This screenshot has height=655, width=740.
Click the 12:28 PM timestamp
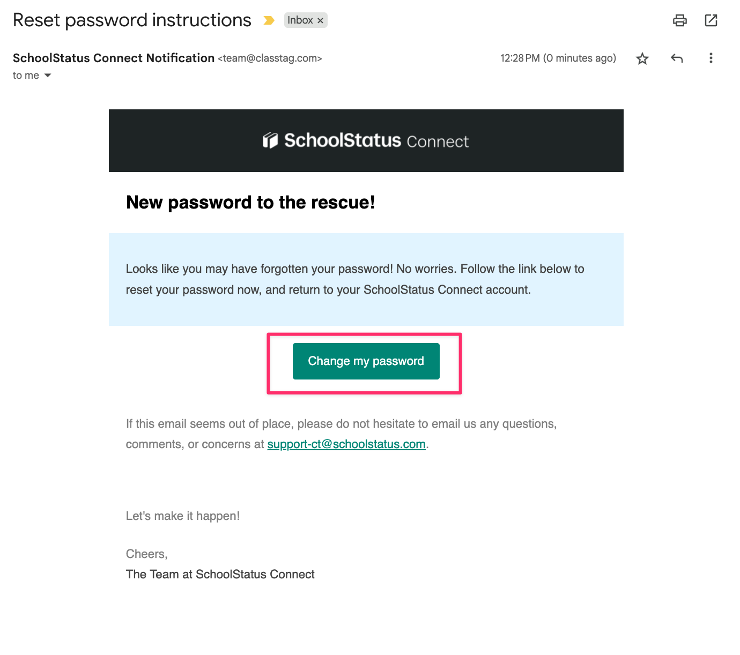click(x=520, y=58)
